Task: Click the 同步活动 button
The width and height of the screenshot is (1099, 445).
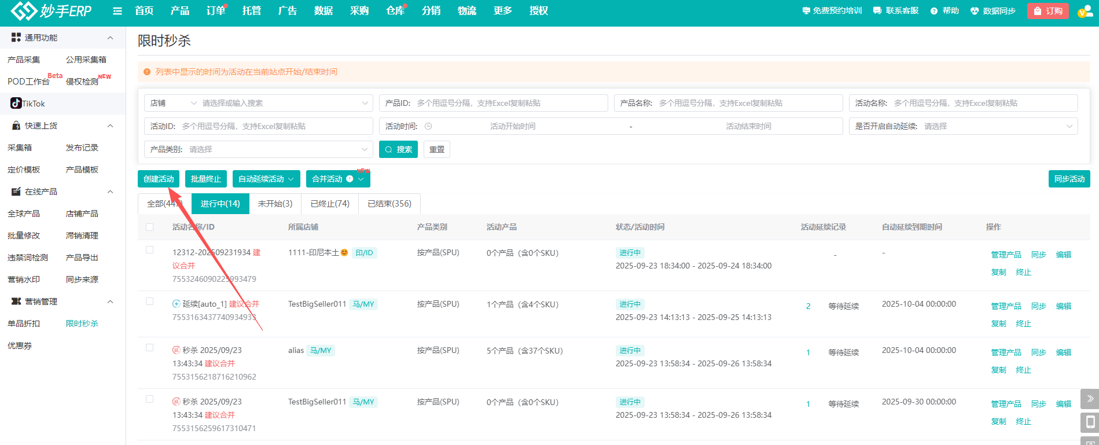Action: coord(1069,179)
